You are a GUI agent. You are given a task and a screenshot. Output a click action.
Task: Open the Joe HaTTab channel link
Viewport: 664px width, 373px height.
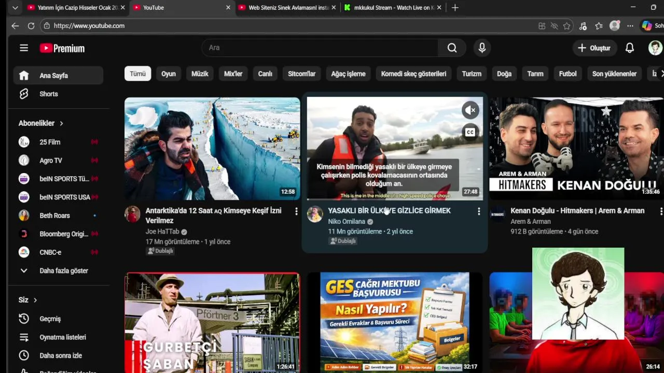pos(162,232)
